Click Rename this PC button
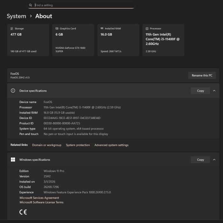Screen dimensions: 223x223 tap(202, 75)
